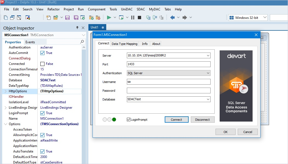Close the Form1.MSConnection1 dialog
Viewport: 288px width, 164px height.
pyautogui.click(x=256, y=34)
